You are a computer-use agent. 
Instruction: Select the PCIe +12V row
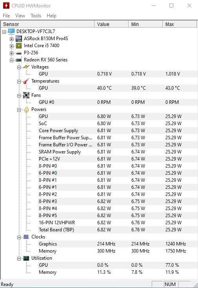[117, 159]
